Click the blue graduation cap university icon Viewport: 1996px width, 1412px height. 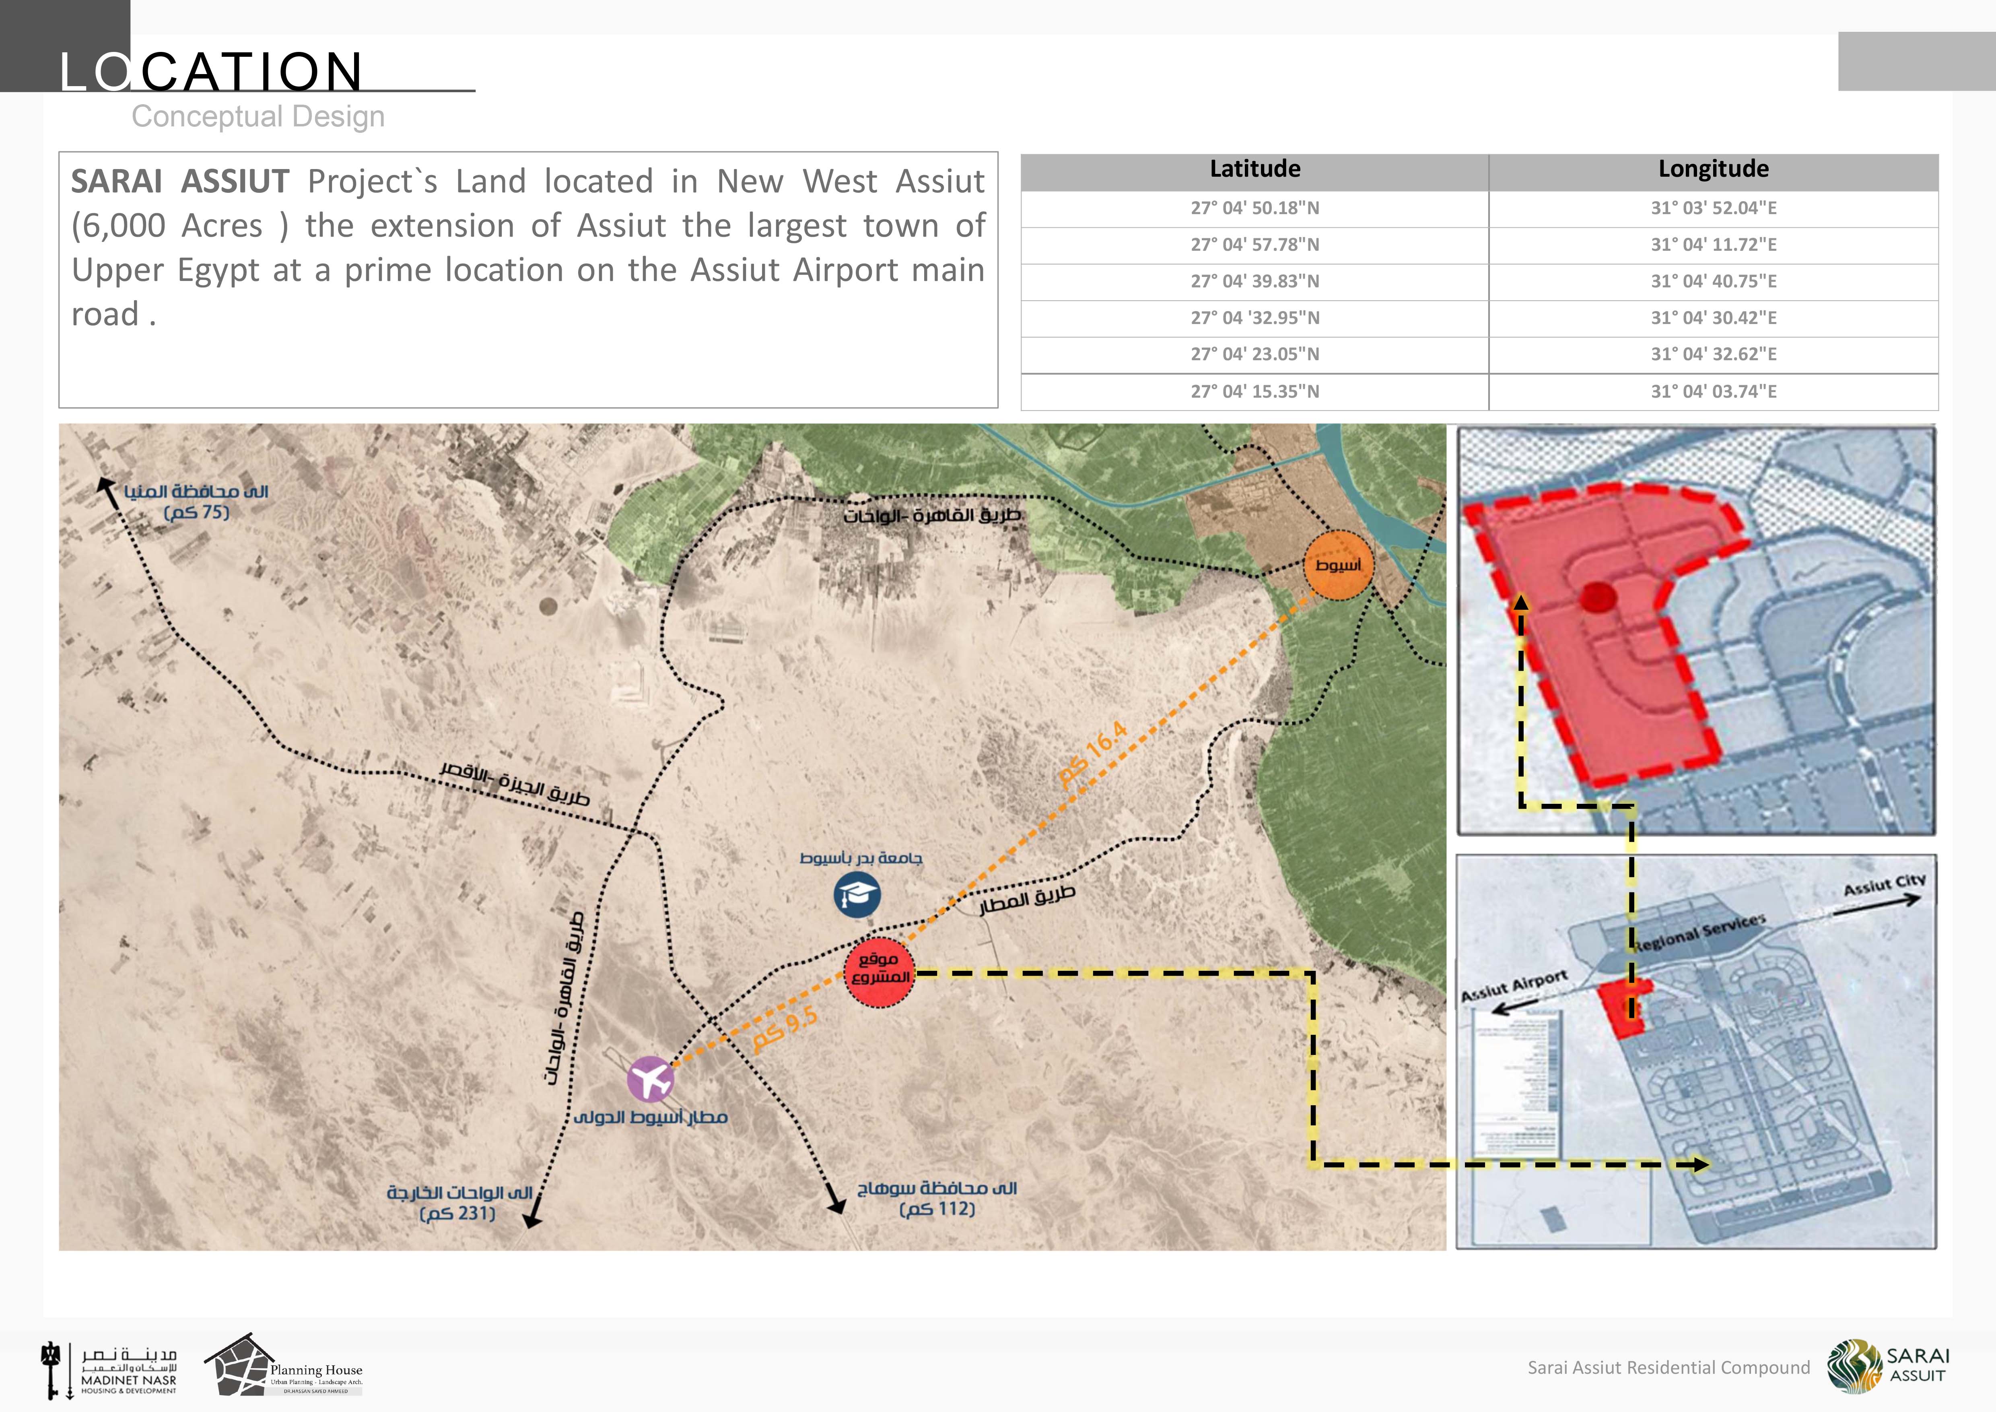click(x=857, y=895)
